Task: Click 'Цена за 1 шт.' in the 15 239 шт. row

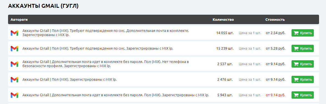Action: [250, 48]
